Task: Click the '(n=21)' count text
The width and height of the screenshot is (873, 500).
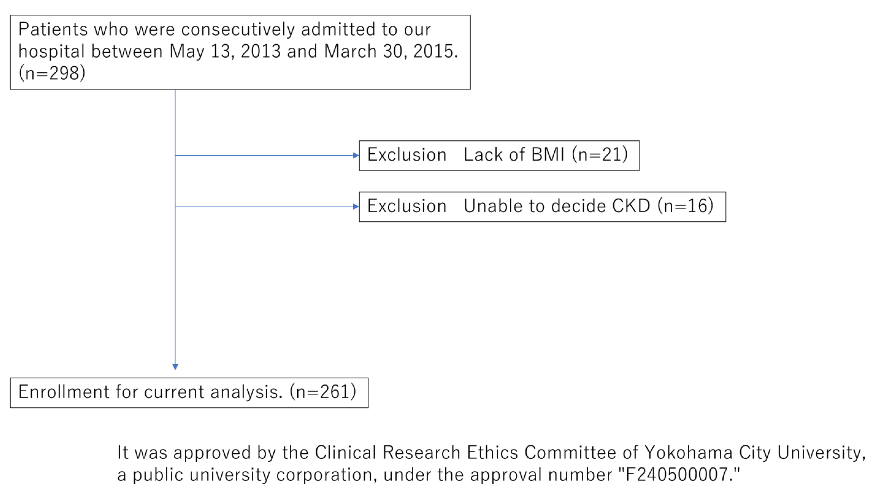Action: [600, 155]
